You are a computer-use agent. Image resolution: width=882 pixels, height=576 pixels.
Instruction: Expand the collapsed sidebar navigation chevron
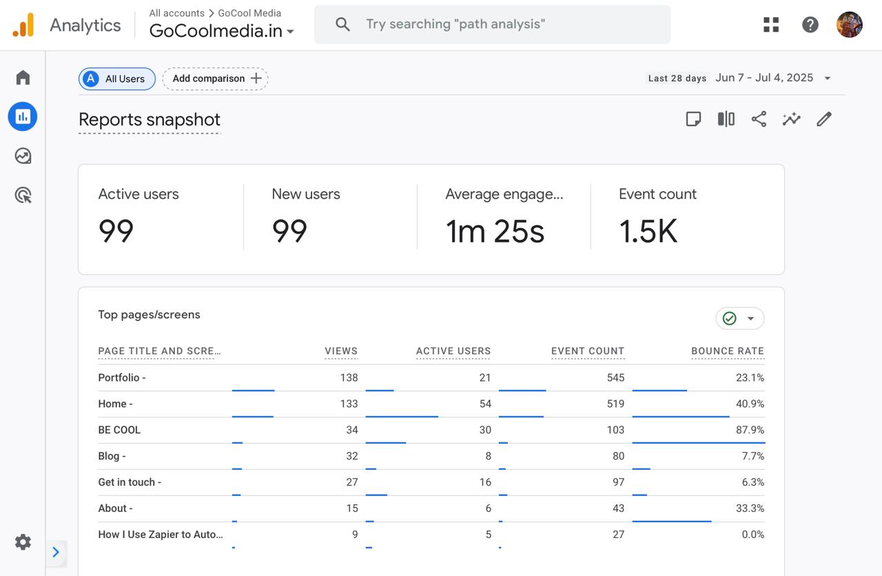pos(56,552)
